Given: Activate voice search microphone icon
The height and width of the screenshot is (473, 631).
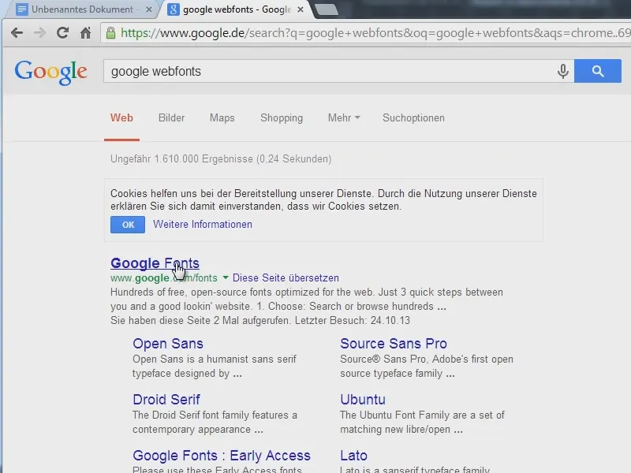Looking at the screenshot, I should (563, 71).
